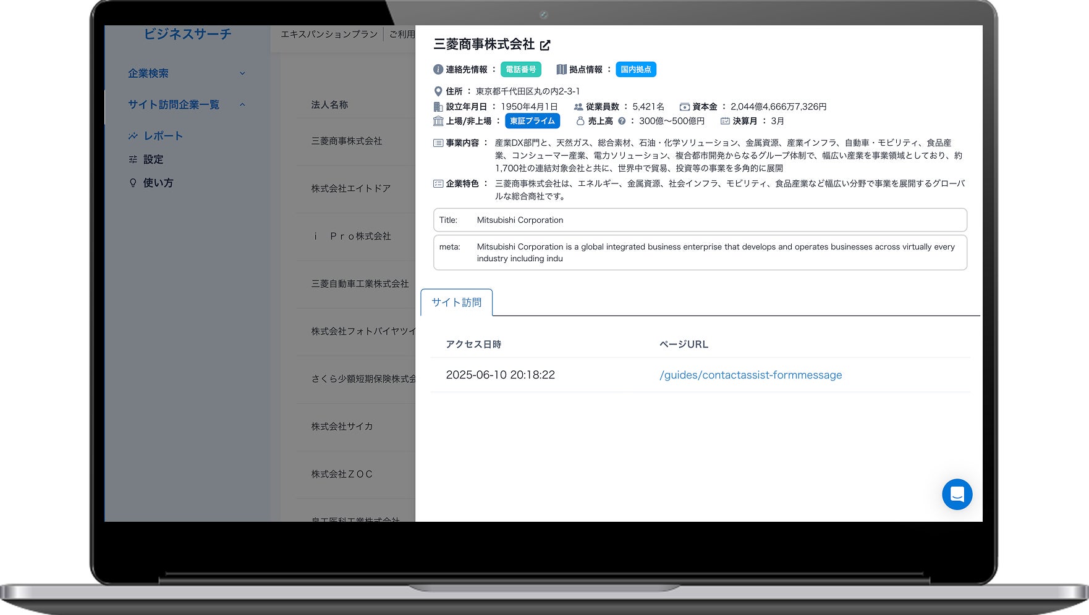Viewport: 1089px width, 615px height.
Task: Click the アクセス日時 column header
Action: (474, 345)
